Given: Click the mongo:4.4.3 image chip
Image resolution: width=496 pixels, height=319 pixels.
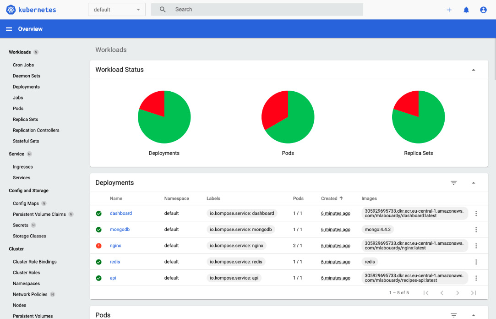Looking at the screenshot, I should [377, 230].
